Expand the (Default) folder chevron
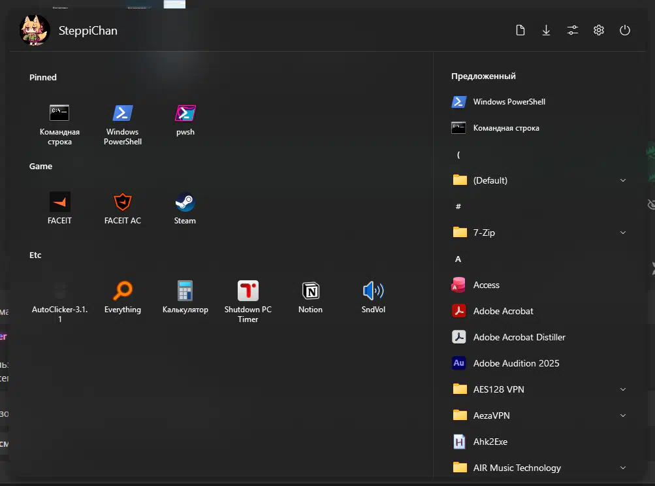655x486 pixels. (622, 180)
